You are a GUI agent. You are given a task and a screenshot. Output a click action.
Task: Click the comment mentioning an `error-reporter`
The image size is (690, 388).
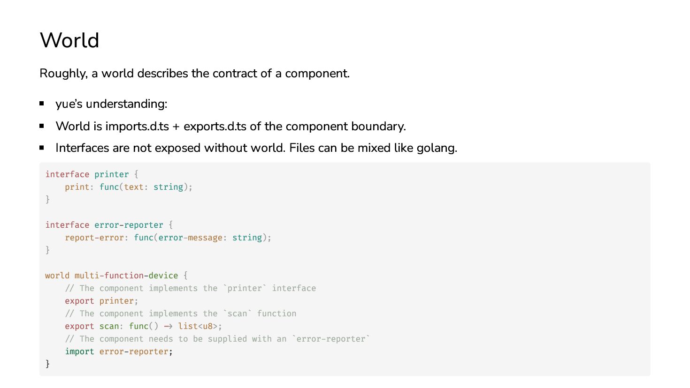(x=217, y=339)
